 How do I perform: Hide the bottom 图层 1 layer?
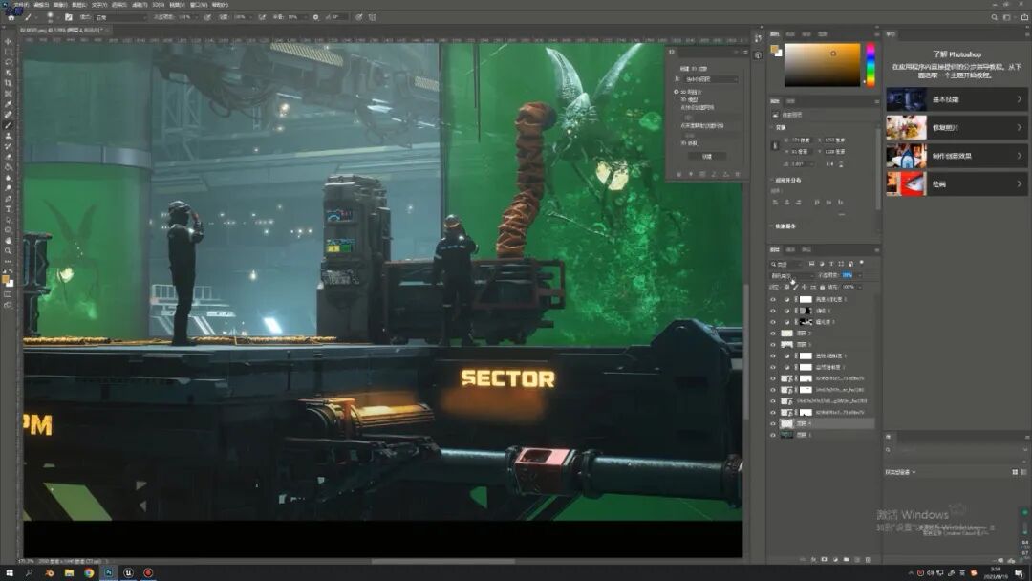pyautogui.click(x=773, y=435)
